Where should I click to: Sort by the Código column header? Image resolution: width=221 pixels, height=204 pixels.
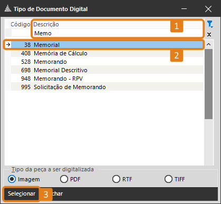pos(21,24)
